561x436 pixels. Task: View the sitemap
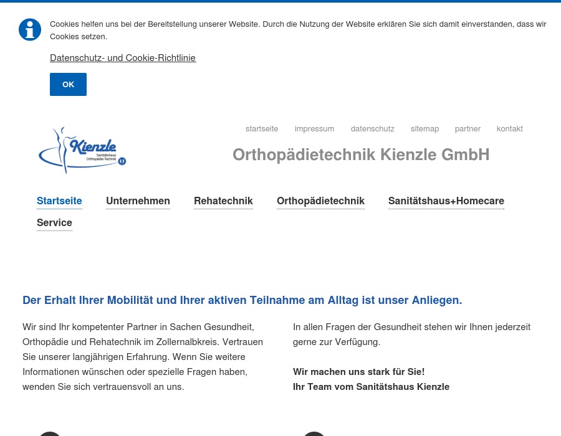tap(424, 128)
